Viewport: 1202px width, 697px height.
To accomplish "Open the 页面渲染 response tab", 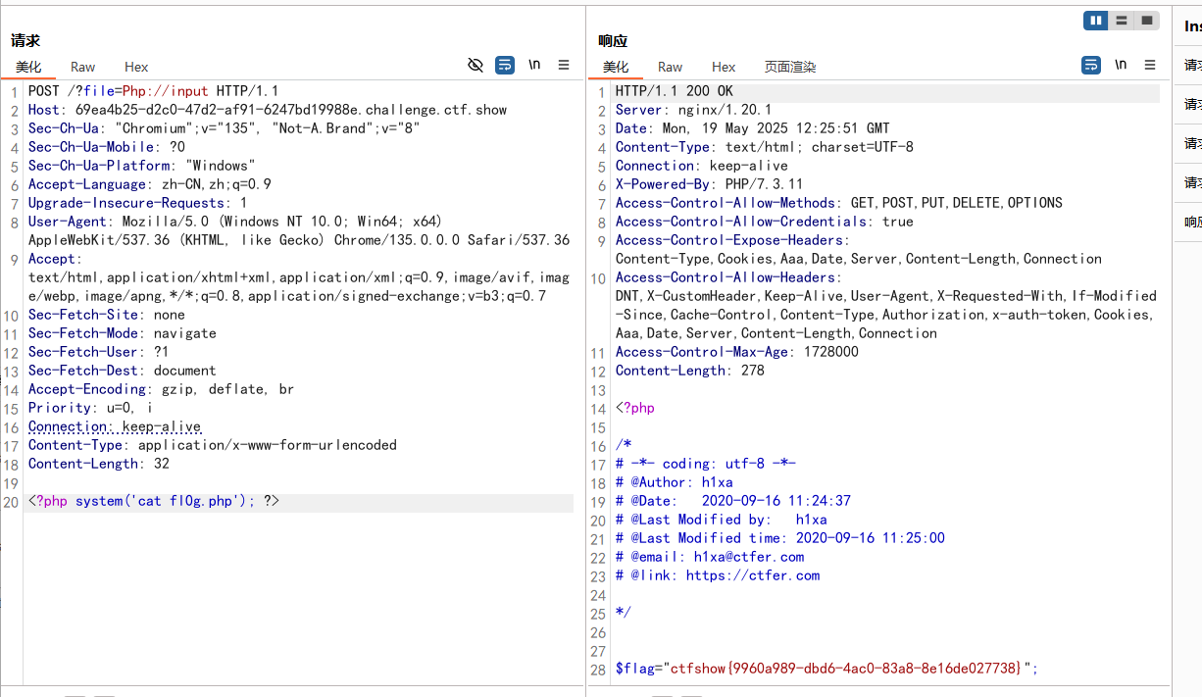I will pos(790,67).
